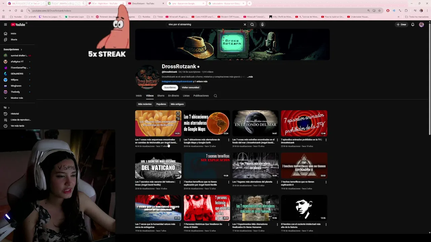
Task: Open options for 7 lugares más aterradores video
Action: click(277, 182)
